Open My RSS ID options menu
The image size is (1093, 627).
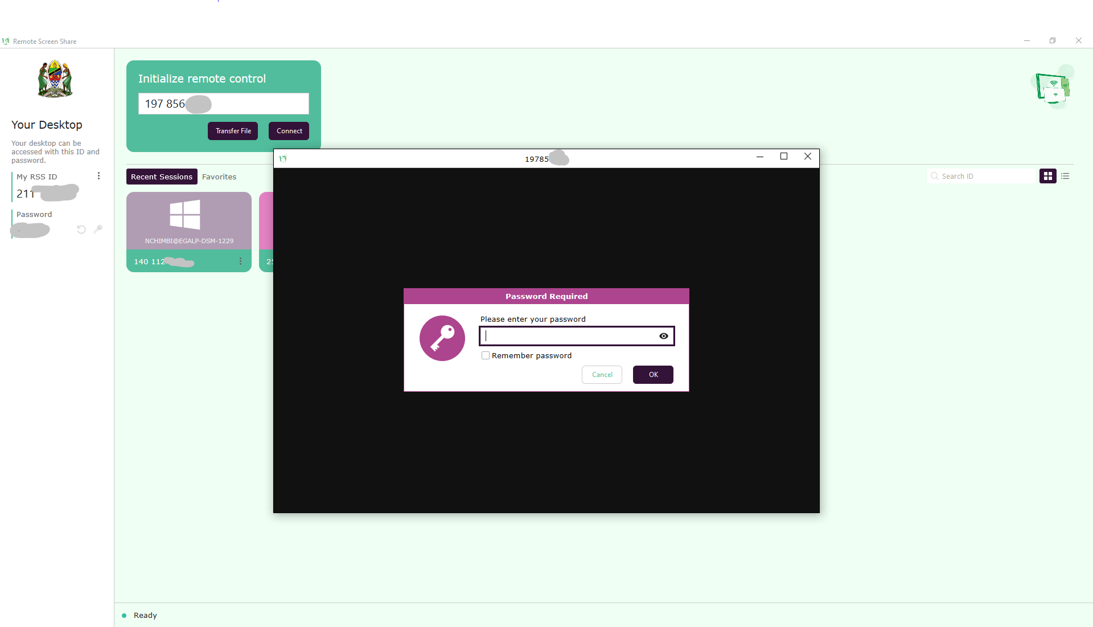click(x=98, y=176)
